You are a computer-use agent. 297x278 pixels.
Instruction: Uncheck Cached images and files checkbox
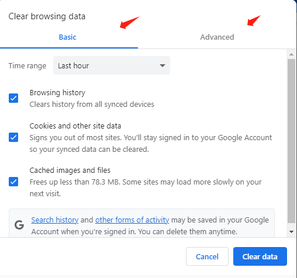[13, 182]
